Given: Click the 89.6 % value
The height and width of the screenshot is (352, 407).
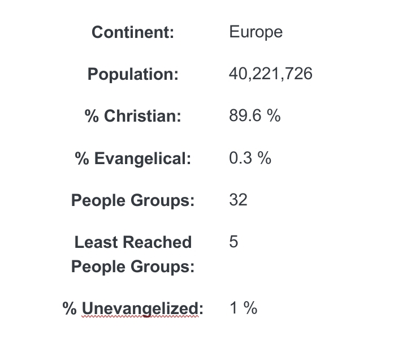Looking at the screenshot, I should pos(254,116).
